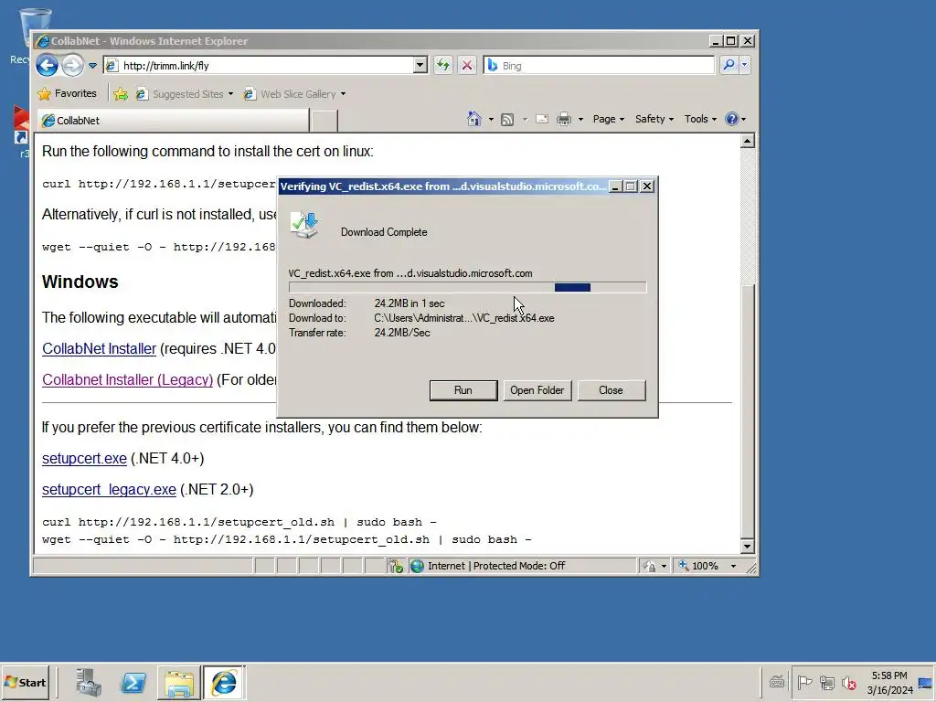Image resolution: width=936 pixels, height=702 pixels.
Task: Click the on-screen keyboard tray icon
Action: point(777,682)
